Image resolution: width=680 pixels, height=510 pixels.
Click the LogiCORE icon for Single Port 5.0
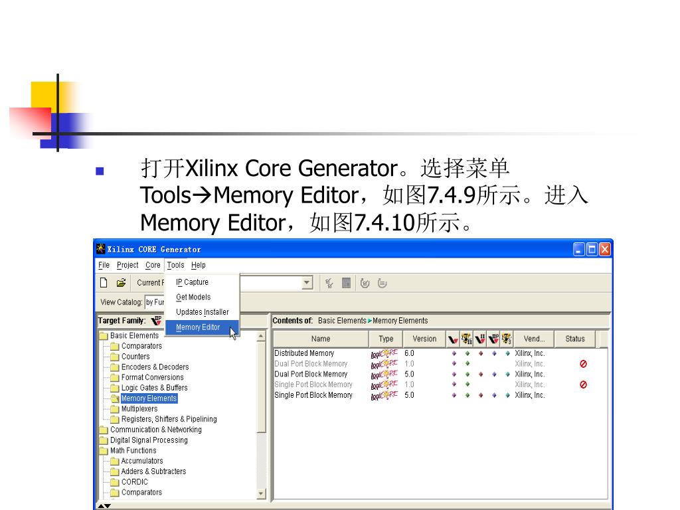coord(384,395)
